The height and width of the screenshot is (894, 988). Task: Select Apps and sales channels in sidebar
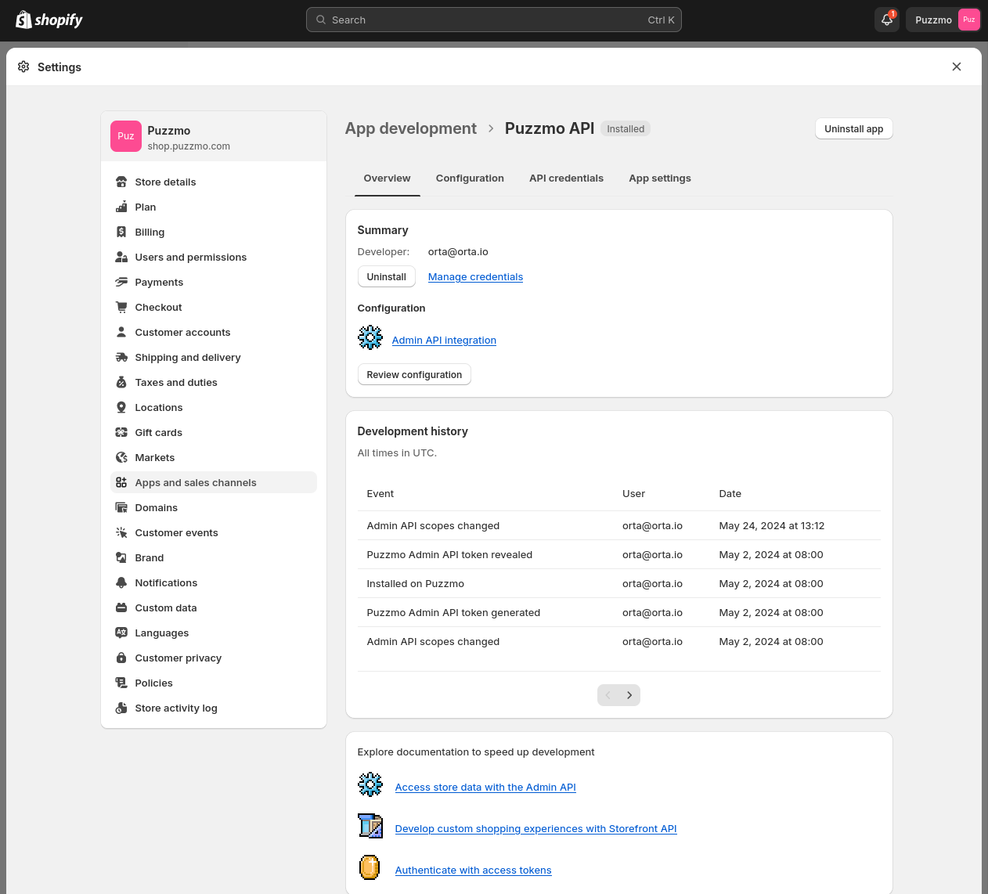(196, 482)
